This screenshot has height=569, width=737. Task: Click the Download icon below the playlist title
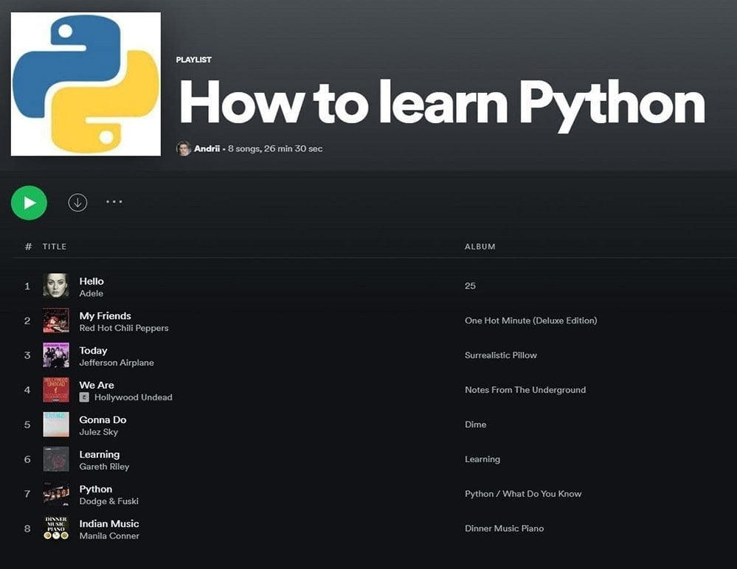point(77,202)
